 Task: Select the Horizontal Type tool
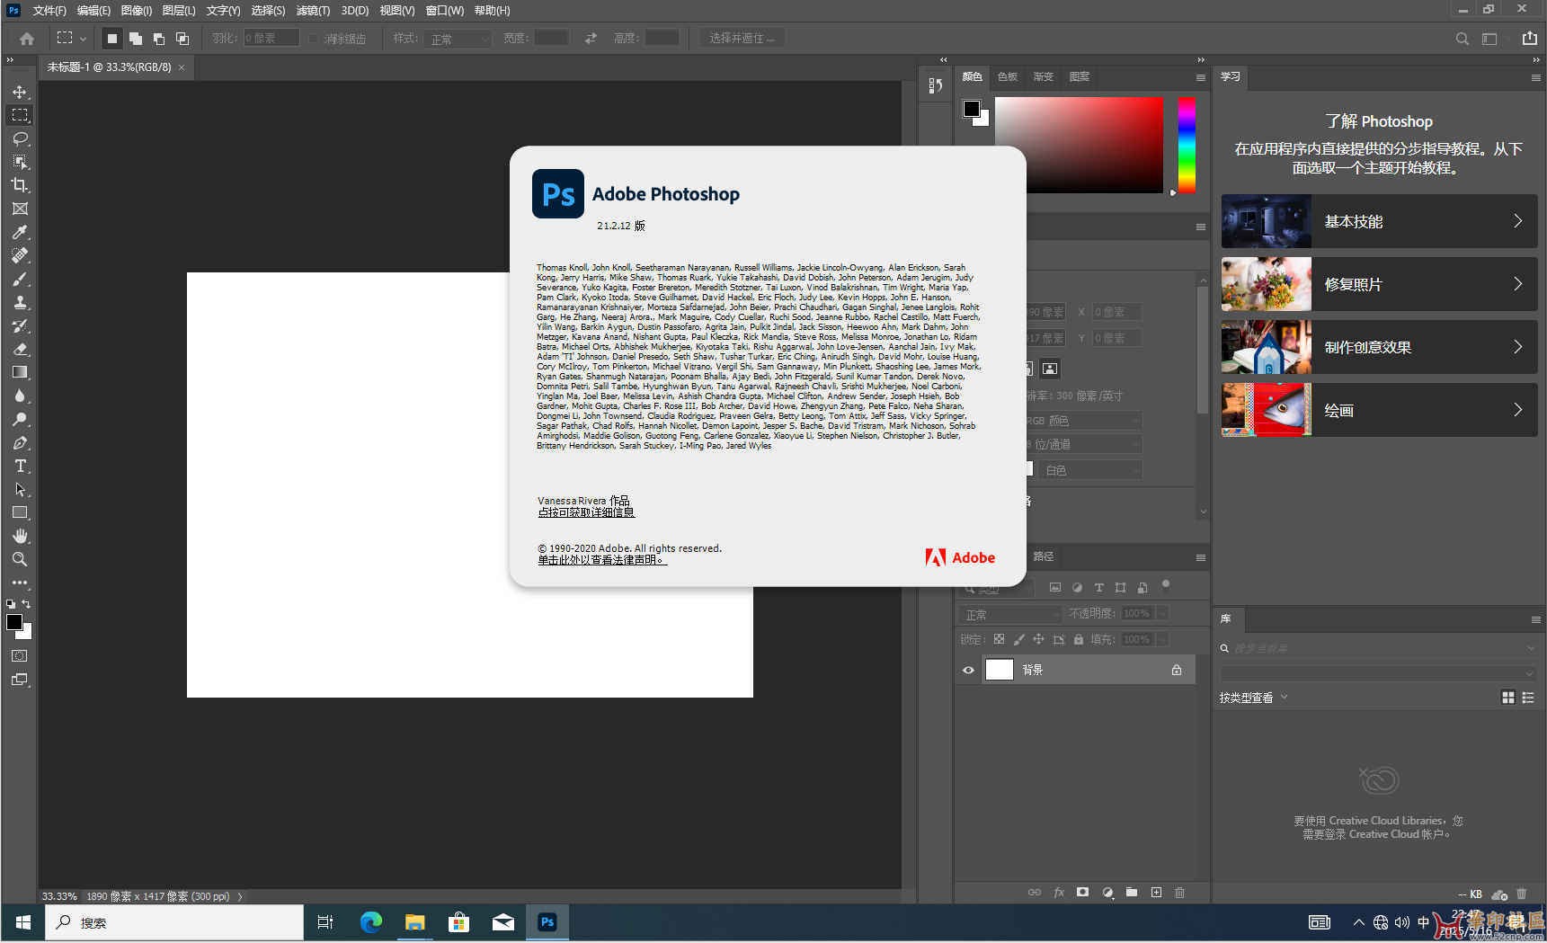click(x=20, y=466)
